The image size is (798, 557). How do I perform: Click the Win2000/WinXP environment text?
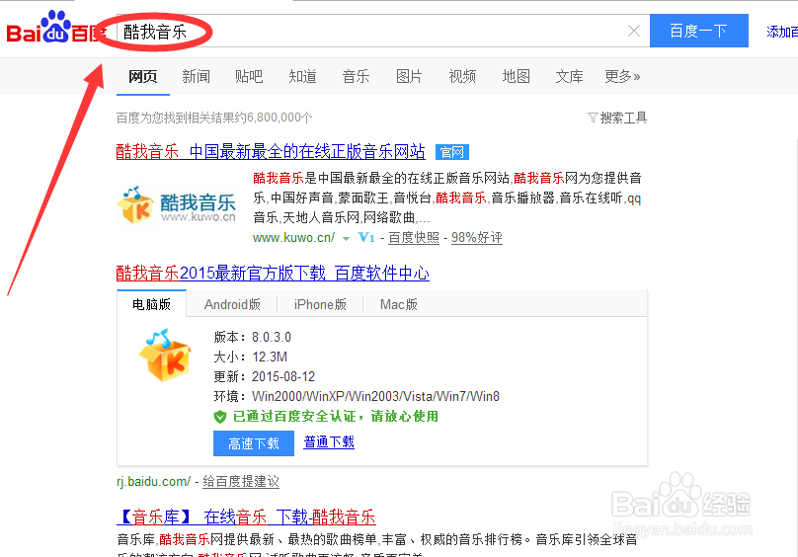pos(375,396)
